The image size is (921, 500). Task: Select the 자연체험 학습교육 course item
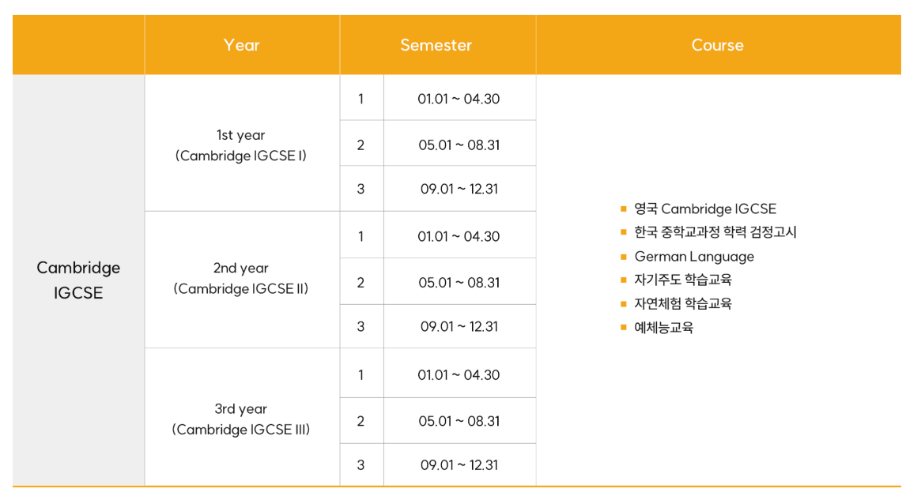click(x=683, y=303)
